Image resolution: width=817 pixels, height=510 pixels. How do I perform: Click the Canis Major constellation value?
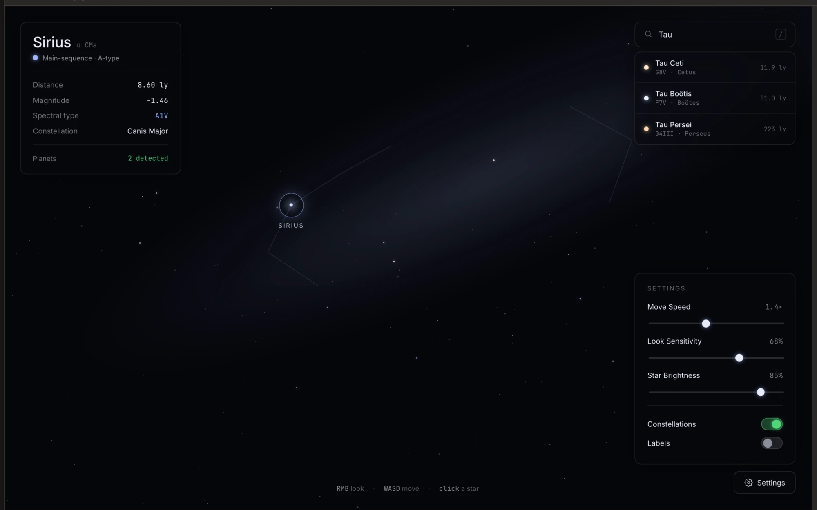147,131
